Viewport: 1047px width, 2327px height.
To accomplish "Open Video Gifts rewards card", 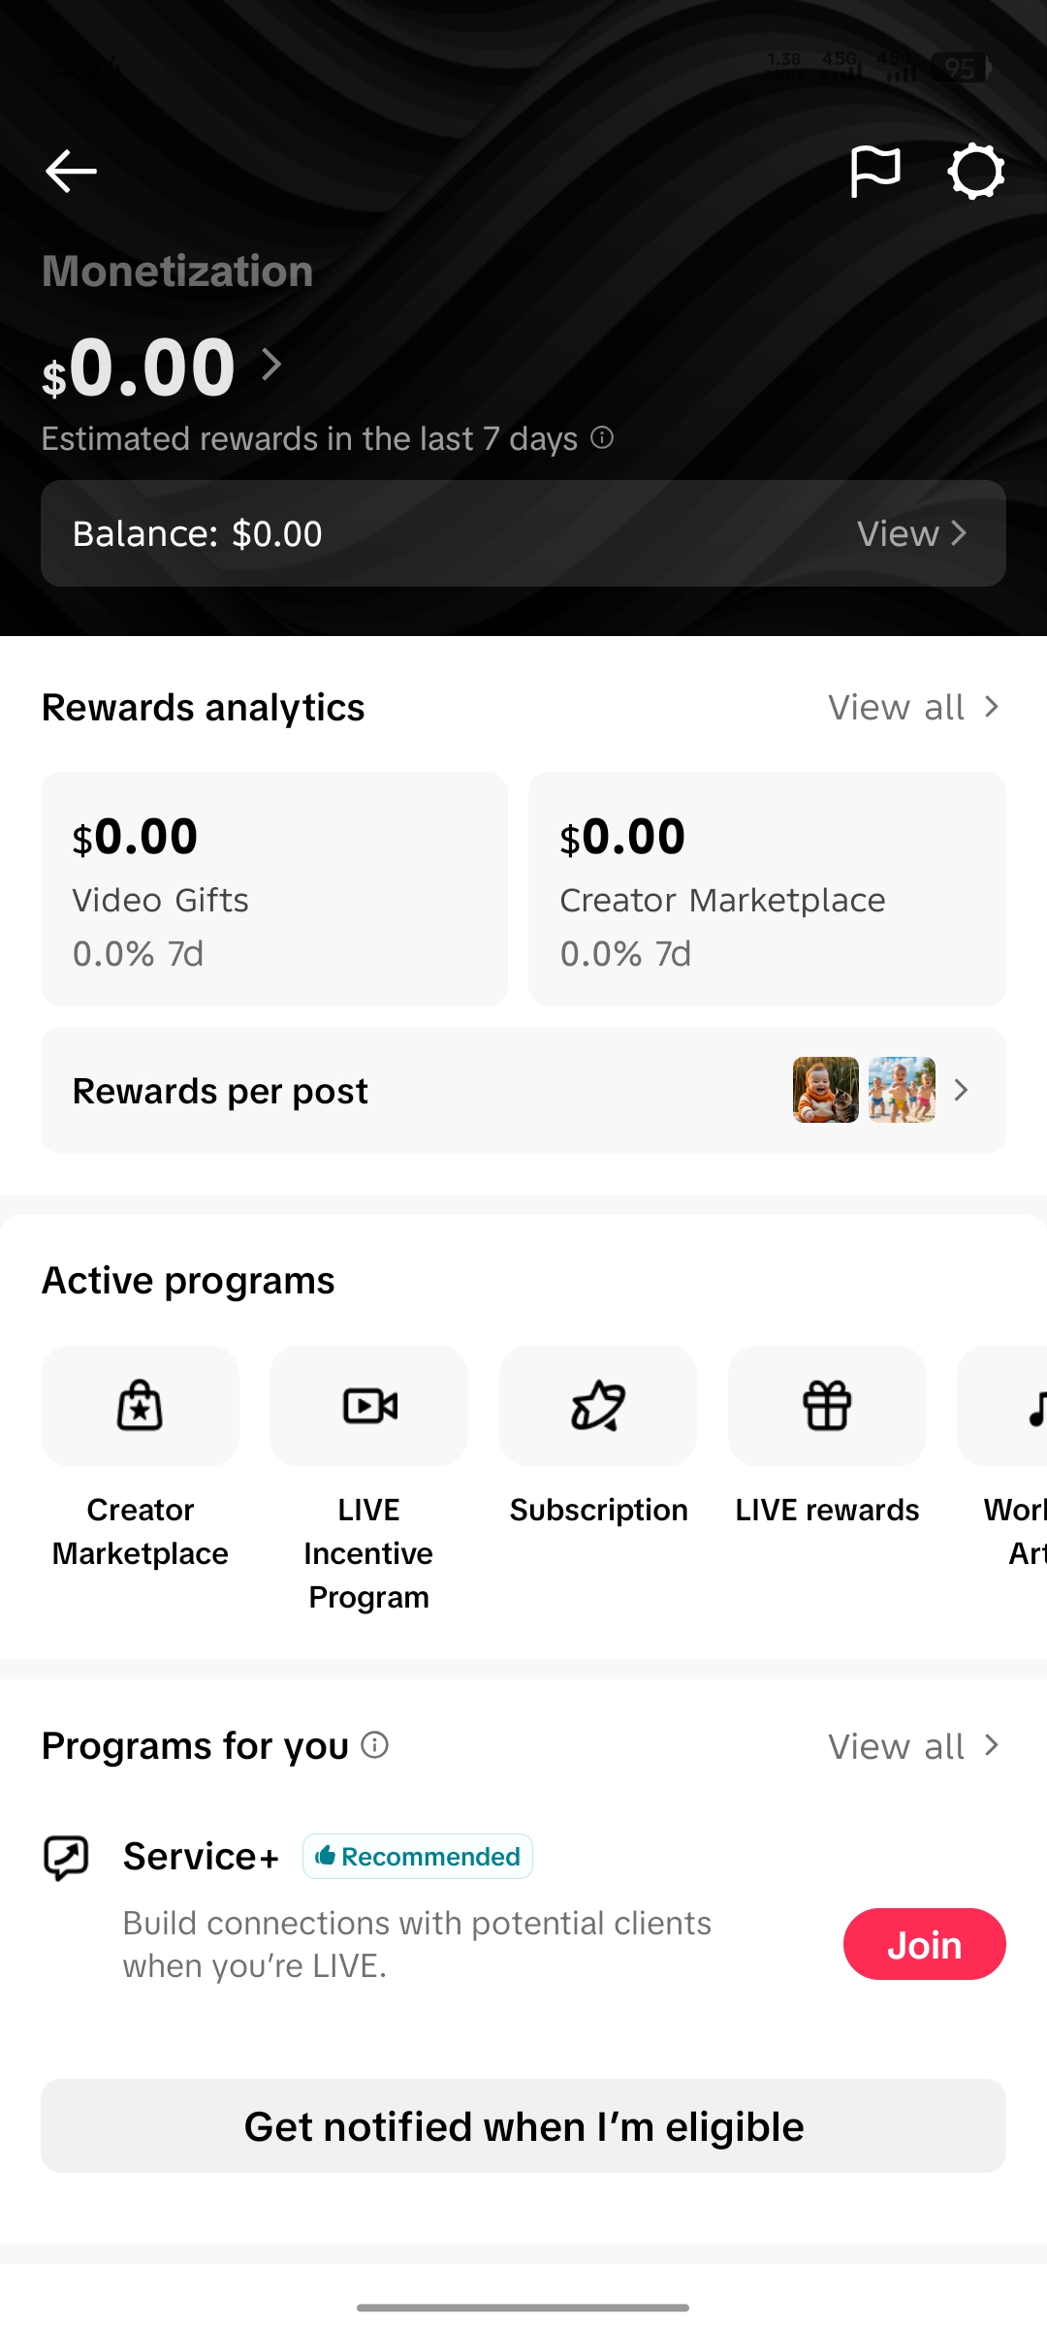I will point(274,889).
